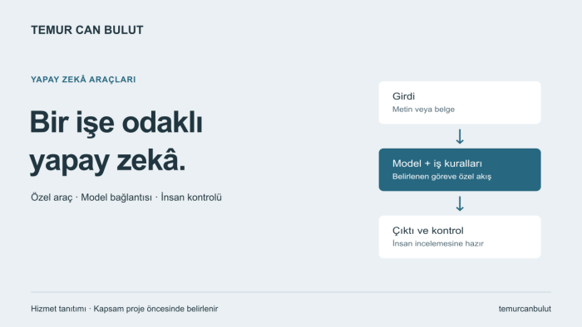Select the 'Çıktı ve kontrol' card
Viewport: 582px width, 327px height.
coord(460,237)
